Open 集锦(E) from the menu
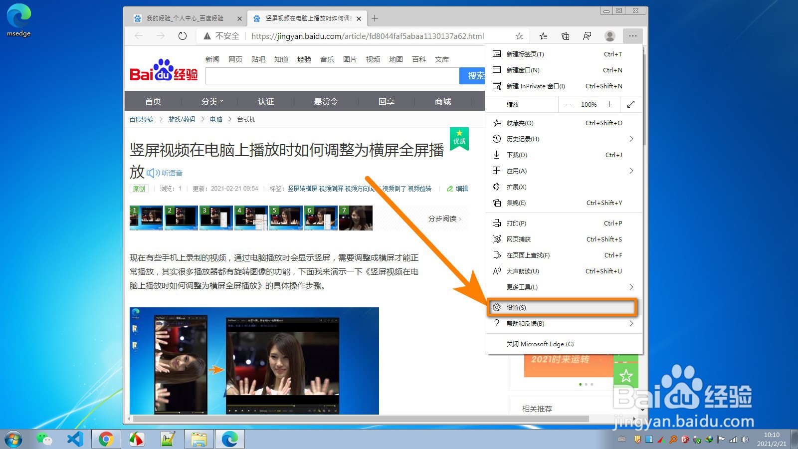Image resolution: width=798 pixels, height=449 pixels. click(x=564, y=203)
